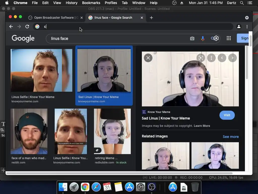Click the OBS icon in the menu bar

point(174,3)
